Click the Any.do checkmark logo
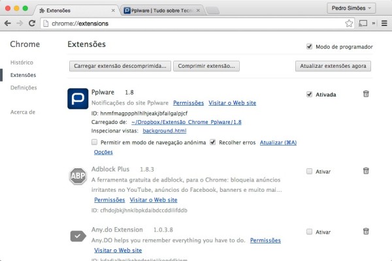This screenshot has height=261, width=392. 78,236
